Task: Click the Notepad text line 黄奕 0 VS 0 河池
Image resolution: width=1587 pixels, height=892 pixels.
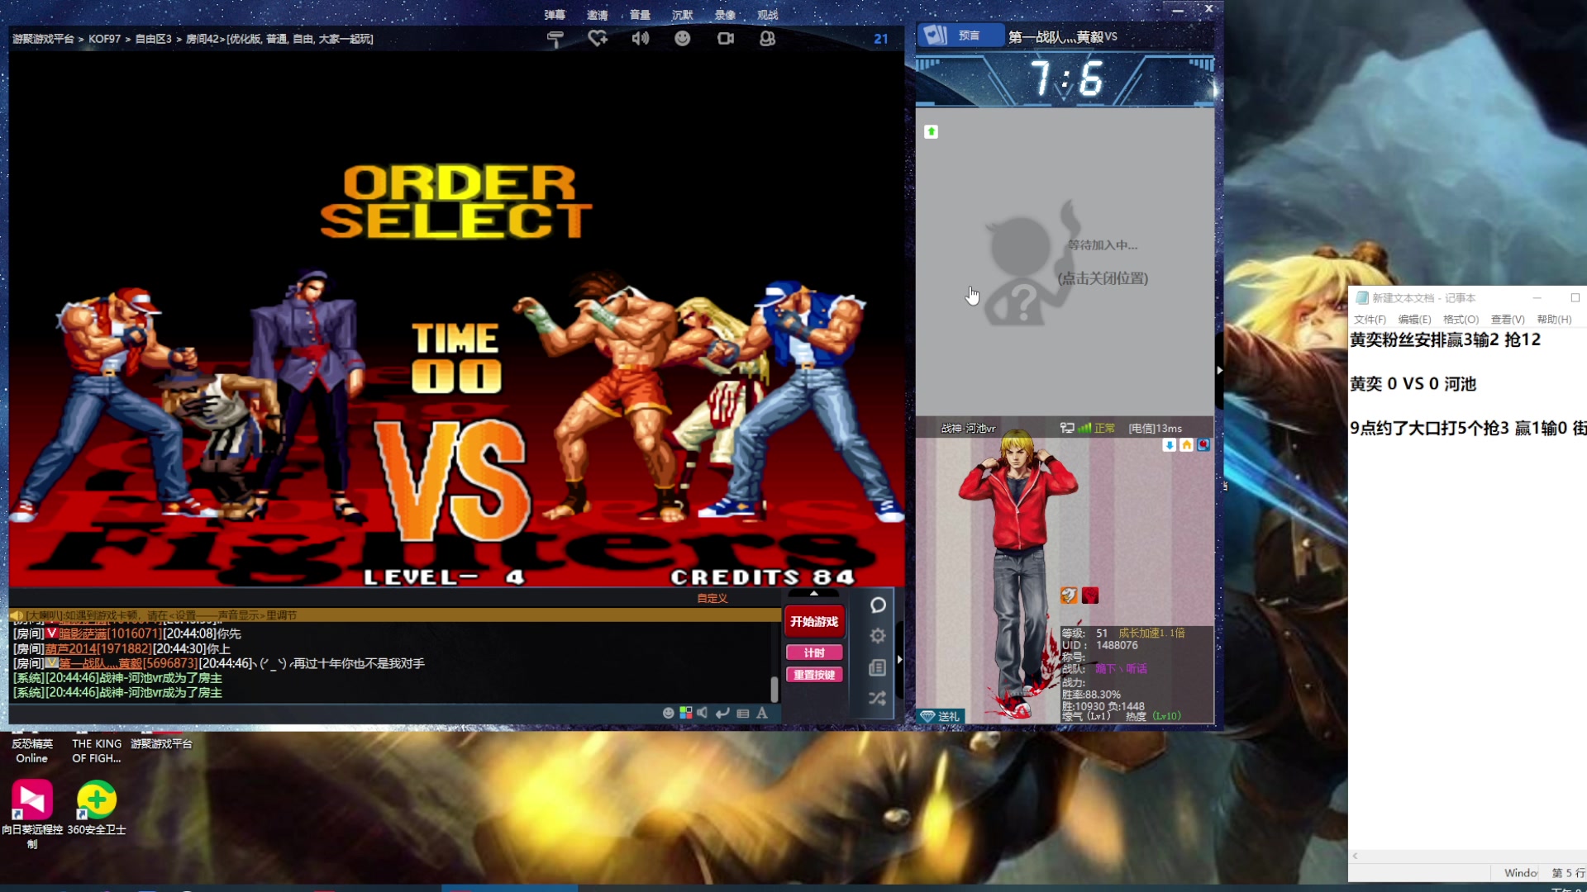Action: pos(1413,384)
